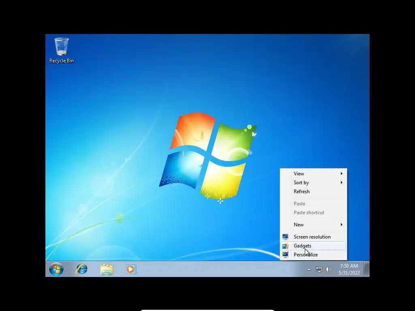Open Screen resolution settings
Image resolution: width=415 pixels, height=311 pixels.
pos(314,237)
